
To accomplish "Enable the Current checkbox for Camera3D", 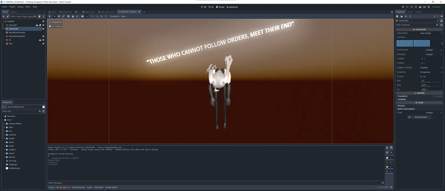I will 421,76.
